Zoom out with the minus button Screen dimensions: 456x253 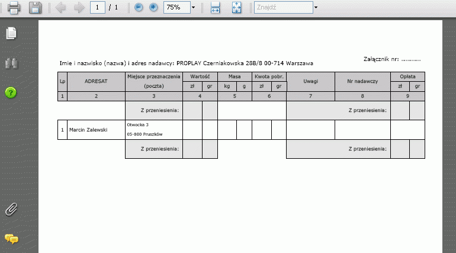point(139,7)
